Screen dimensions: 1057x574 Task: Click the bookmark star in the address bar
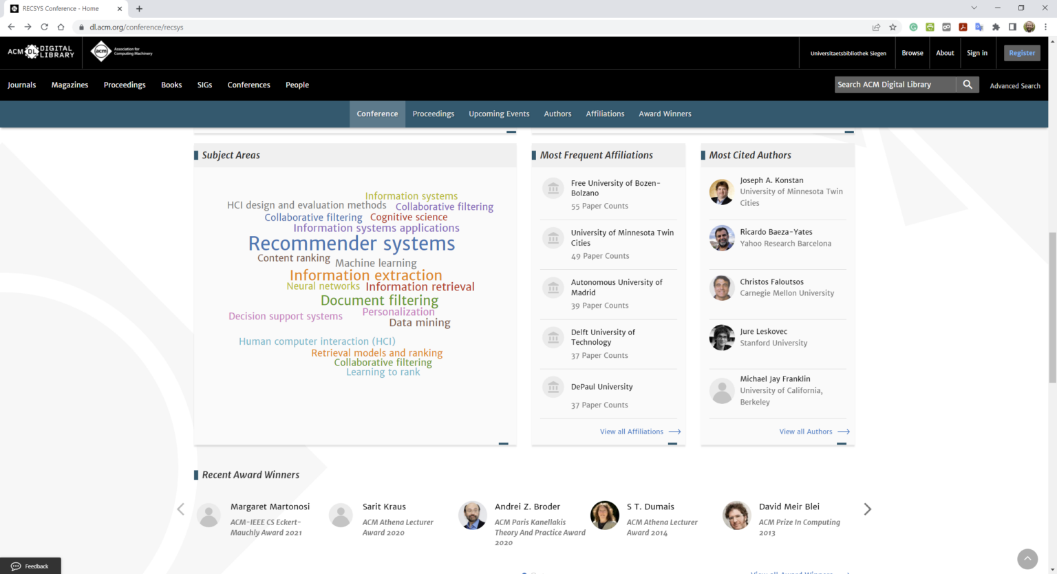click(893, 27)
